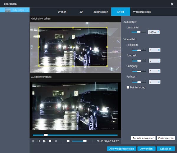Click top-left crop handle in original preview
Screen dimensions: 177x153
pyautogui.click(x=39, y=28)
